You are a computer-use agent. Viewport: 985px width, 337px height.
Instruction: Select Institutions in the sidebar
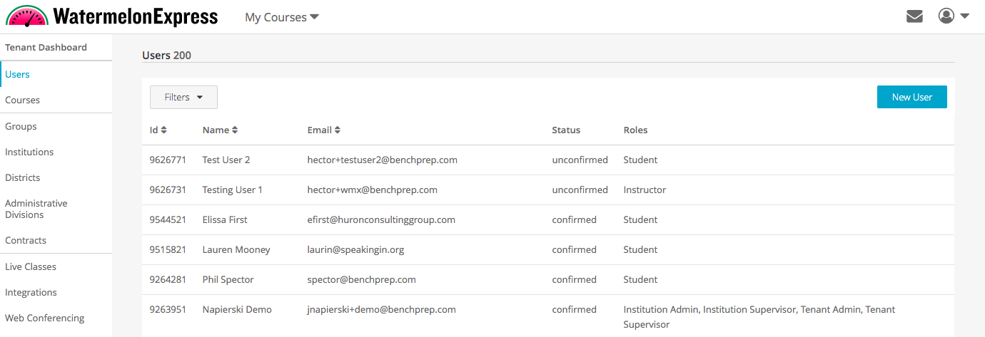29,152
